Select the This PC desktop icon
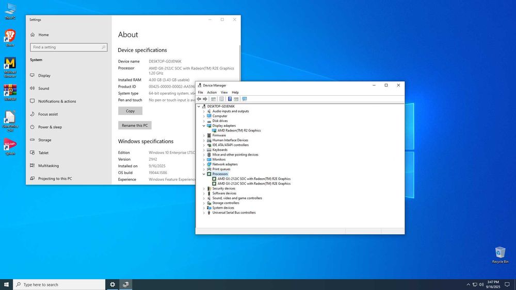The height and width of the screenshot is (290, 516). click(x=10, y=11)
